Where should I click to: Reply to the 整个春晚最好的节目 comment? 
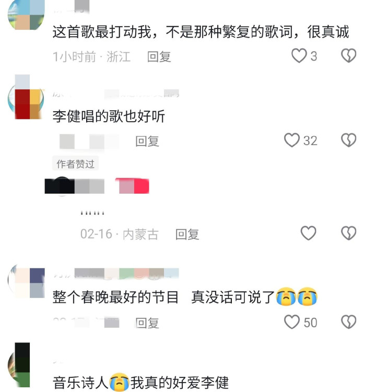click(x=147, y=323)
